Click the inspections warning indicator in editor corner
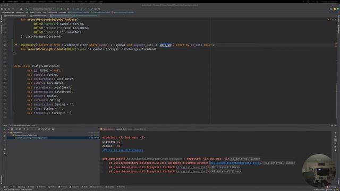 (x=329, y=19)
